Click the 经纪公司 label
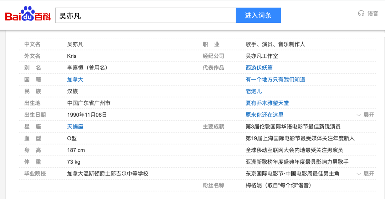The image size is (385, 199). click(x=214, y=56)
